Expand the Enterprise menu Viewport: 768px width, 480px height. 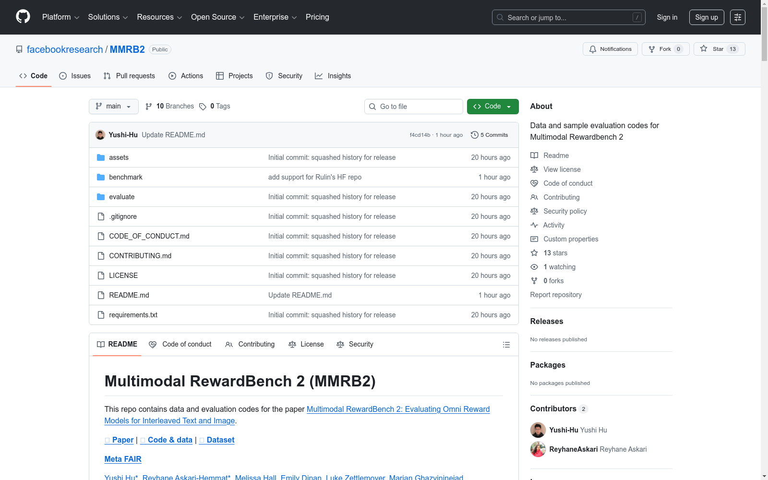tap(276, 17)
